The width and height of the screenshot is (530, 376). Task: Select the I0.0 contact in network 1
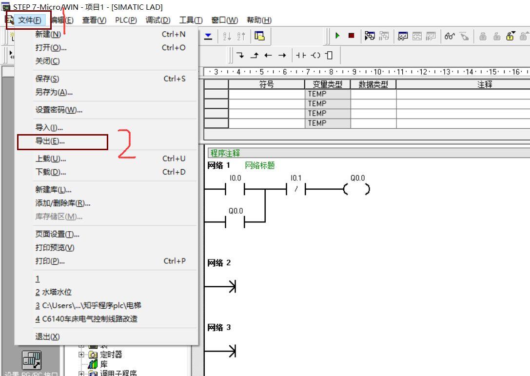(235, 189)
